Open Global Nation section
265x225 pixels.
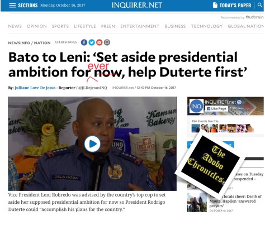point(245,26)
